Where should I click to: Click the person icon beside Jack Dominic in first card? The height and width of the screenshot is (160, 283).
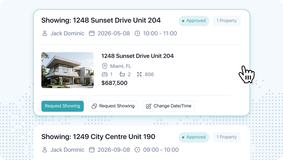click(45, 34)
